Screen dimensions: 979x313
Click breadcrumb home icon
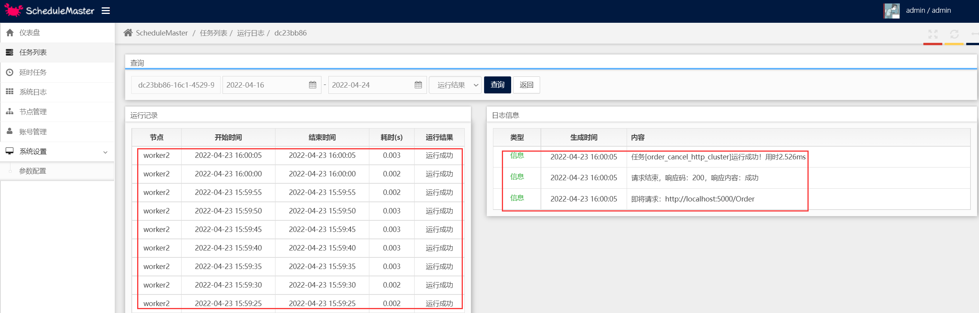pos(128,32)
